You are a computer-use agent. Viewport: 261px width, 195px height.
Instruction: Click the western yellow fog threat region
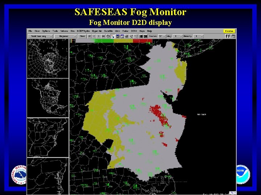point(99,116)
